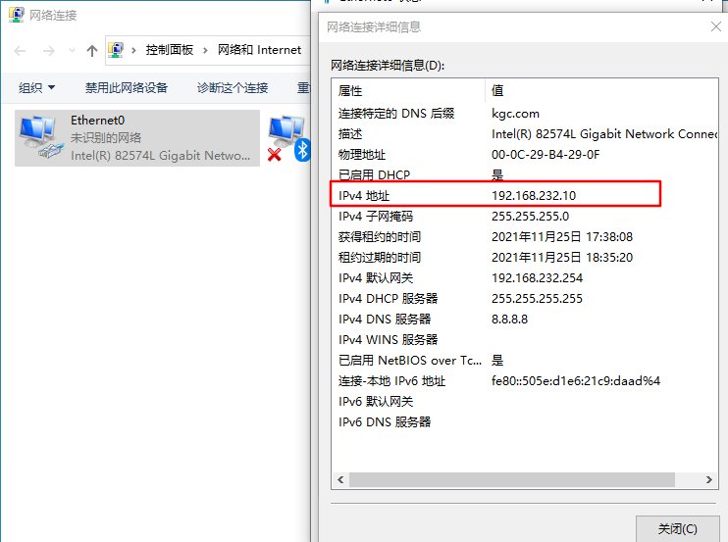Click the Bluetooth network connection icon
728x542 pixels.
tap(302, 150)
